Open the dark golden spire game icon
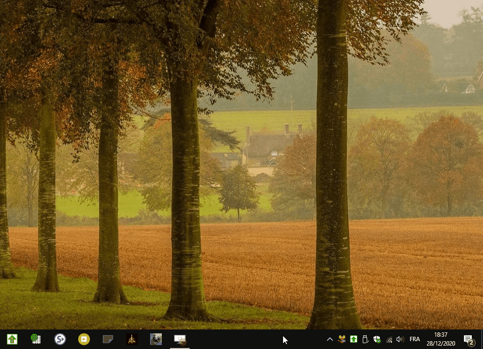Viewport: 483px width, 349px height. tap(132, 339)
